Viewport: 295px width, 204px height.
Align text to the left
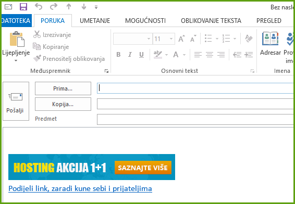pyautogui.click(x=198, y=55)
